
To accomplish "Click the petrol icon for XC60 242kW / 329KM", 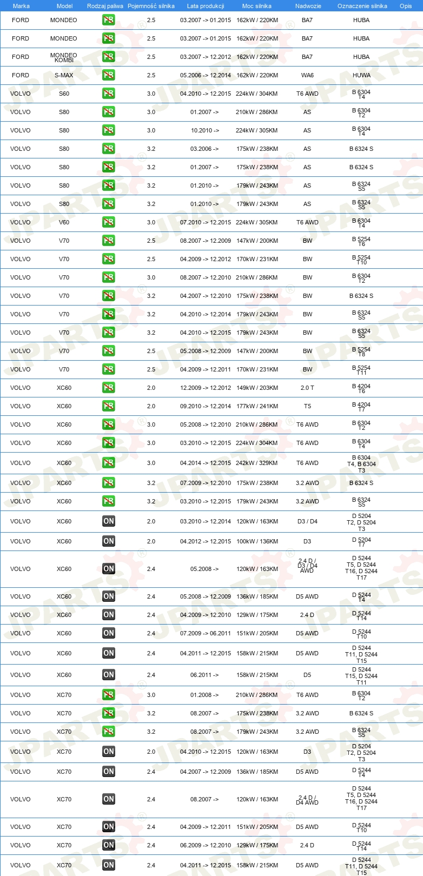I will point(109,463).
